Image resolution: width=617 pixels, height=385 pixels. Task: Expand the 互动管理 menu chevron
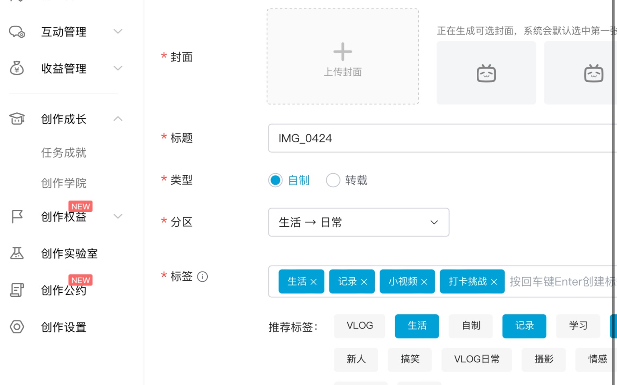point(118,31)
